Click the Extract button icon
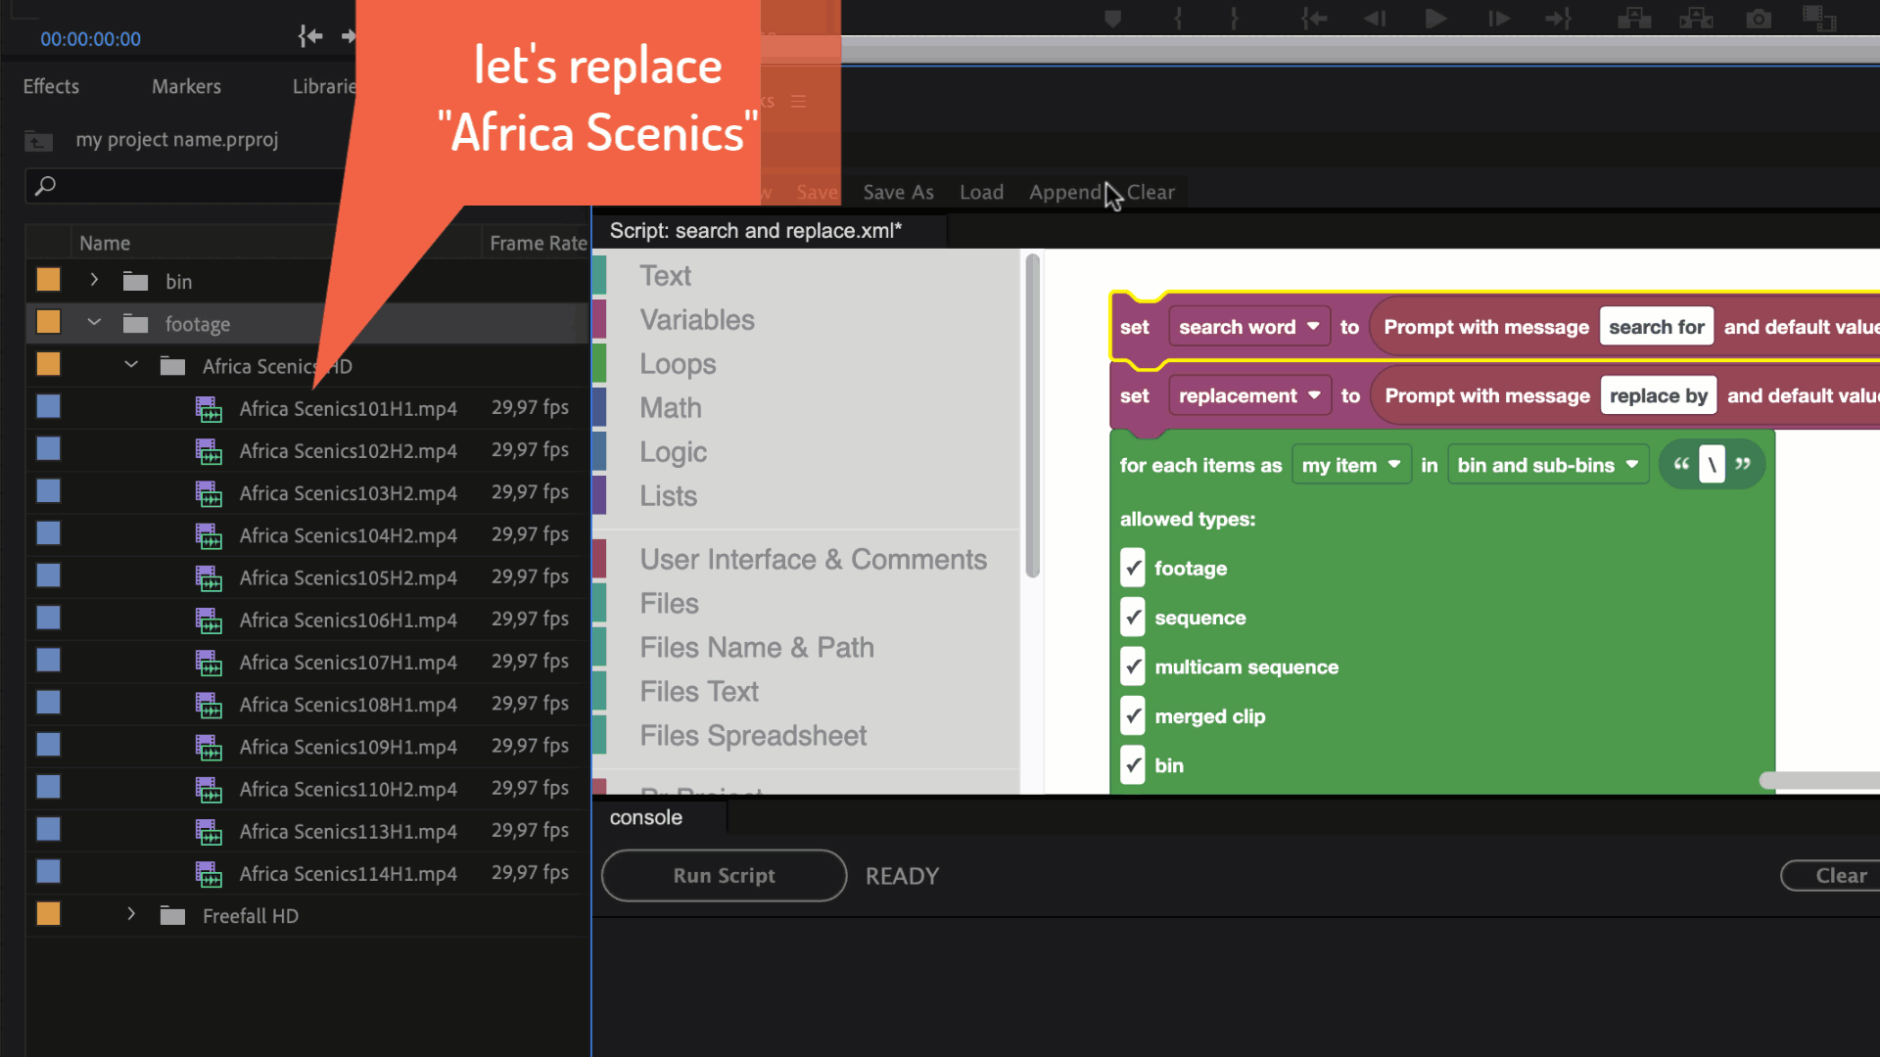 [x=1696, y=19]
